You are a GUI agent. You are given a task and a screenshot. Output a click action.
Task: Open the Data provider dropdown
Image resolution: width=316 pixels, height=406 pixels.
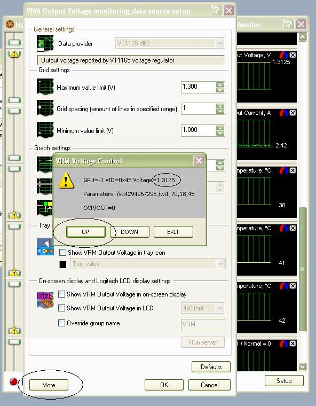click(220, 43)
